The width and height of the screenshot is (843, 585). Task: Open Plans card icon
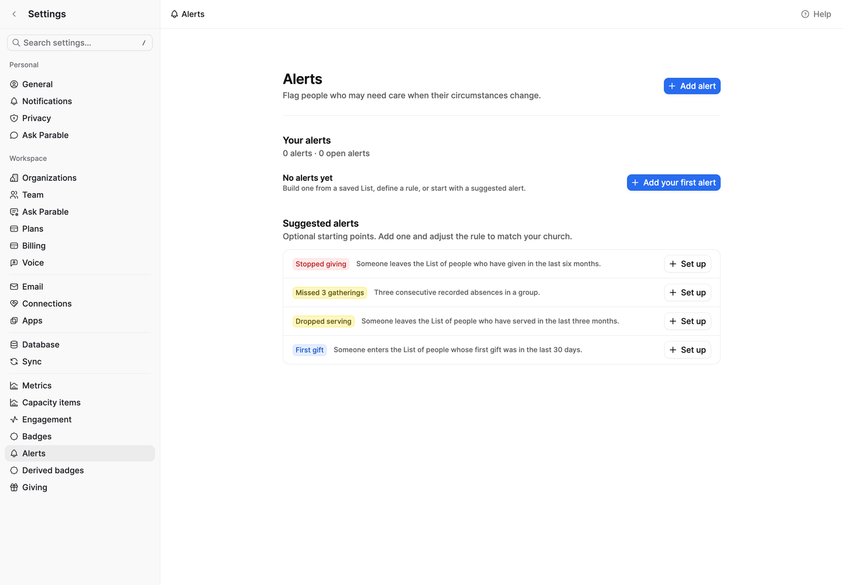coord(14,229)
